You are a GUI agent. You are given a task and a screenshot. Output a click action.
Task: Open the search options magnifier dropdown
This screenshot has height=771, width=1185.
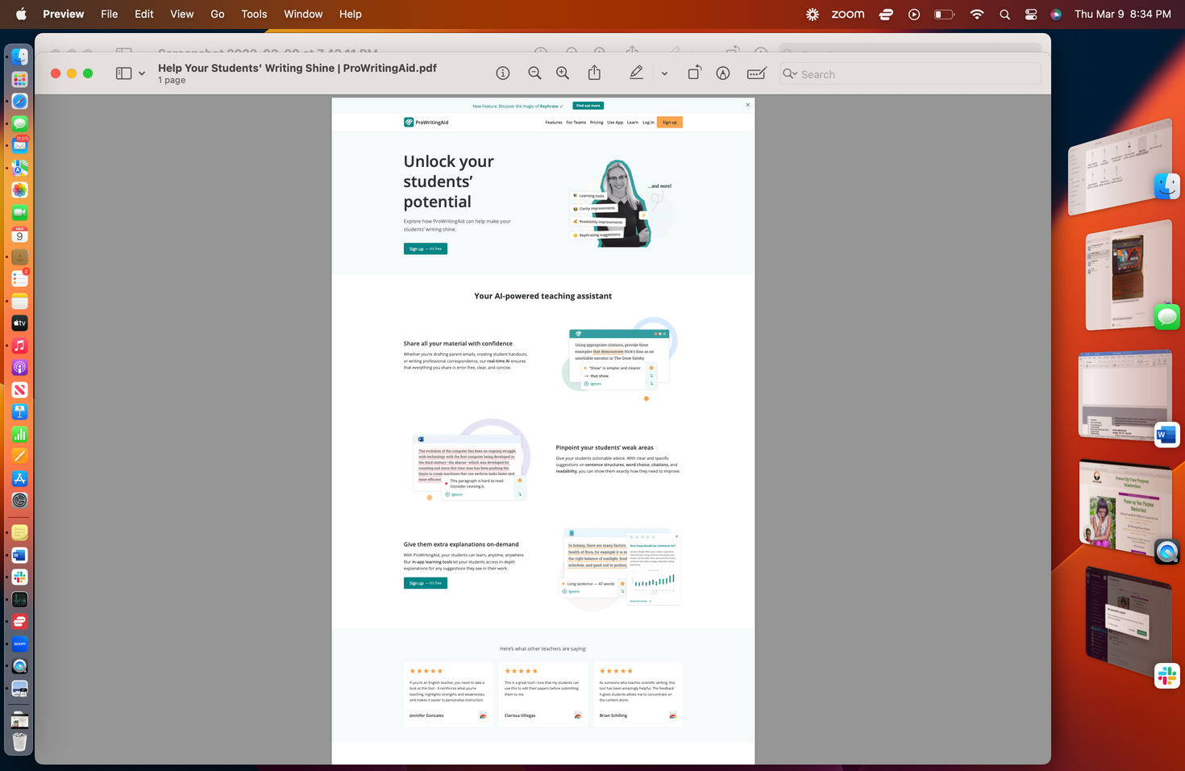pos(790,74)
